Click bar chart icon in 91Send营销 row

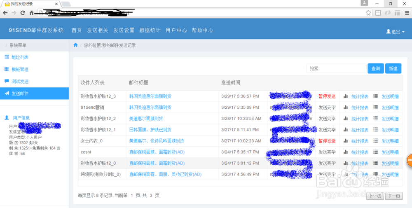click(x=346, y=107)
